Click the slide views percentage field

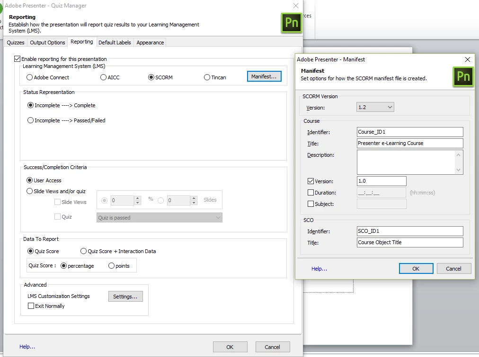click(x=122, y=200)
